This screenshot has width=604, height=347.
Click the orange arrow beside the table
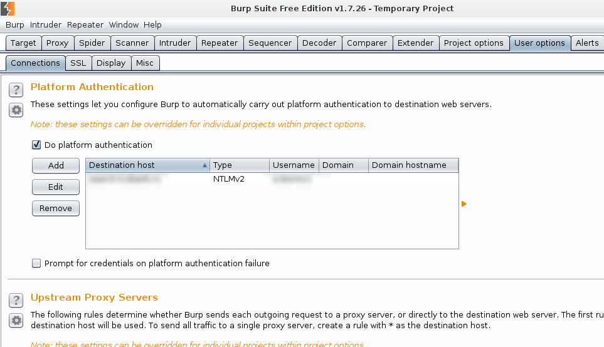[464, 204]
